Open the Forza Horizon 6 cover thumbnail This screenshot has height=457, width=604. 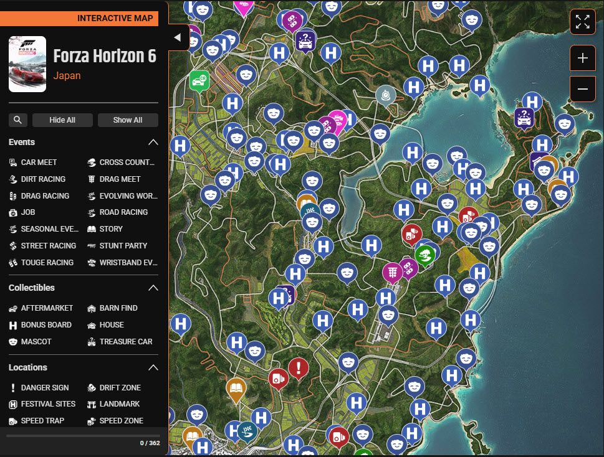[27, 64]
